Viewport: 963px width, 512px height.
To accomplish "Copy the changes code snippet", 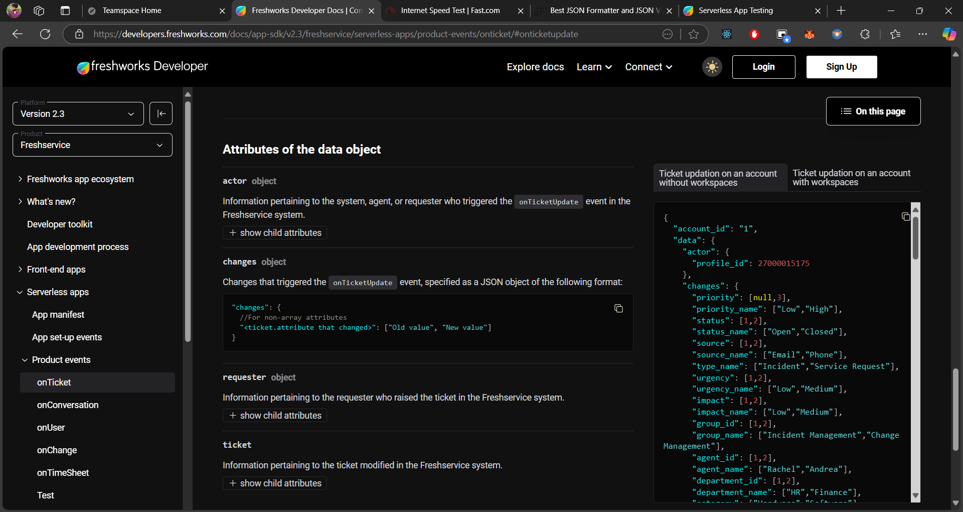I will point(618,308).
